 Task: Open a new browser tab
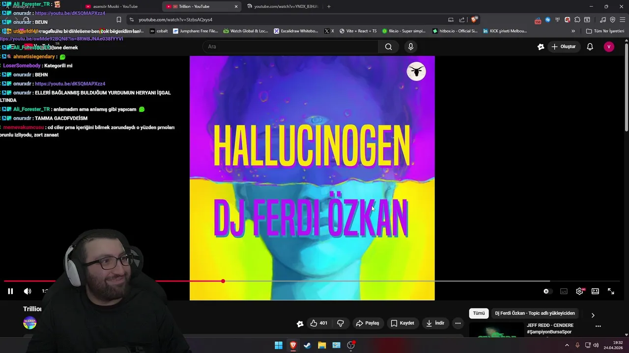pos(329,6)
